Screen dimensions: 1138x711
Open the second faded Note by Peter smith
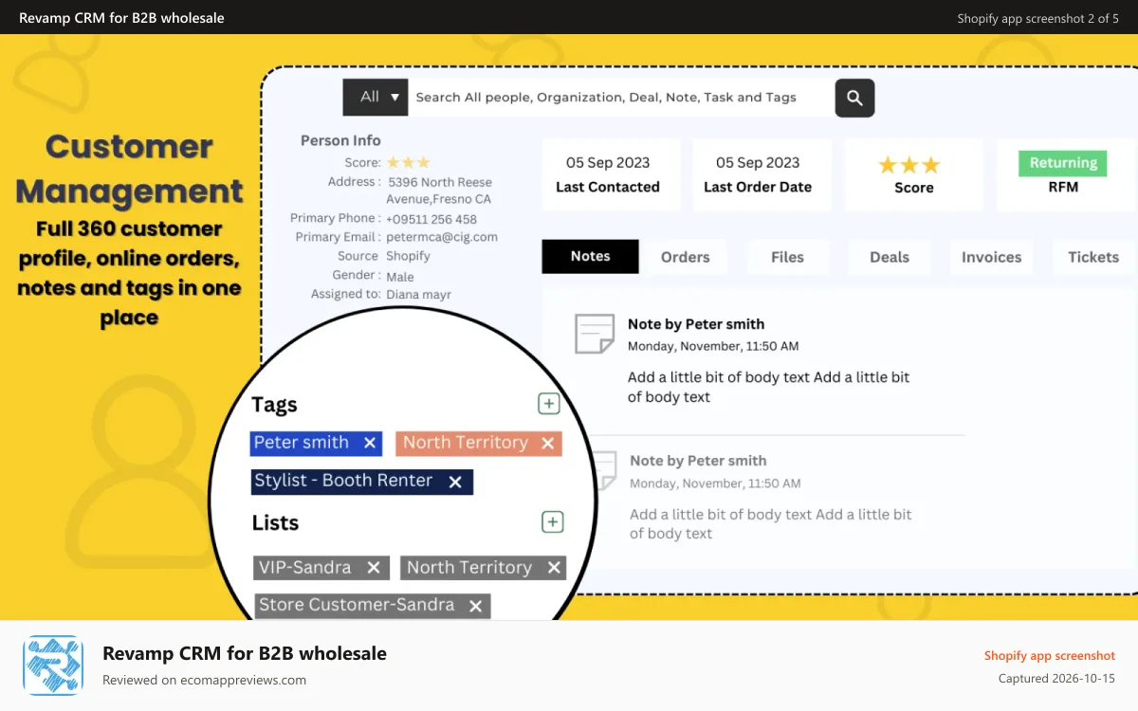click(x=698, y=461)
